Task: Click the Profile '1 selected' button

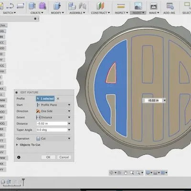Action: pos(45,99)
